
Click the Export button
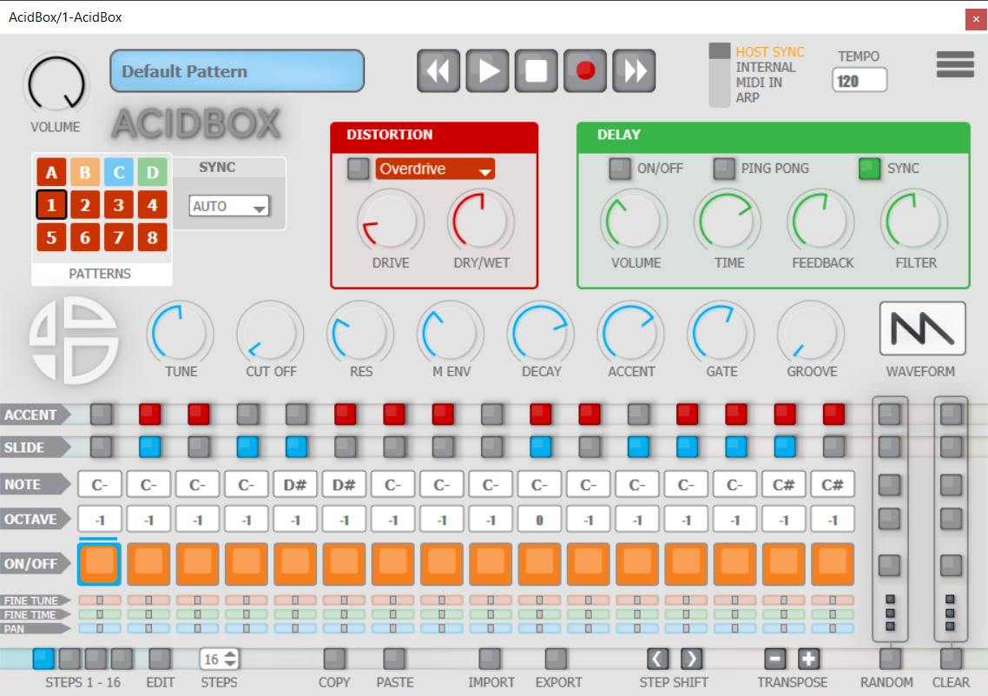[557, 660]
